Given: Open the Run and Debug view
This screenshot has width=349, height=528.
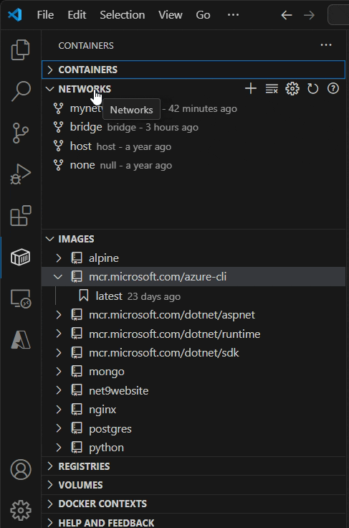Looking at the screenshot, I should click(21, 174).
